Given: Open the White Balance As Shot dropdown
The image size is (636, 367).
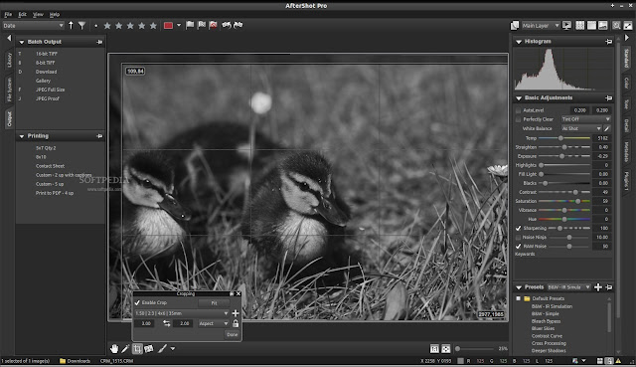Looking at the screenshot, I should pyautogui.click(x=581, y=128).
